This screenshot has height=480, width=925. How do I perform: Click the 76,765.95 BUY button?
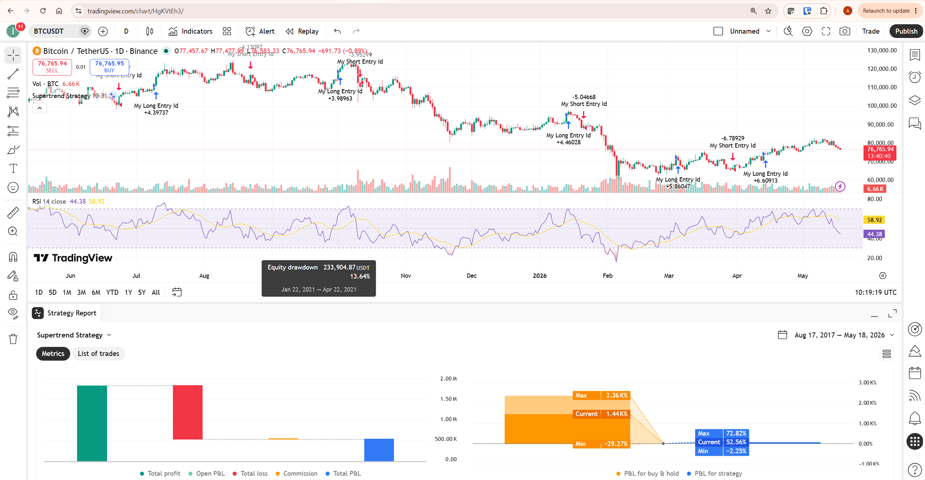point(109,67)
